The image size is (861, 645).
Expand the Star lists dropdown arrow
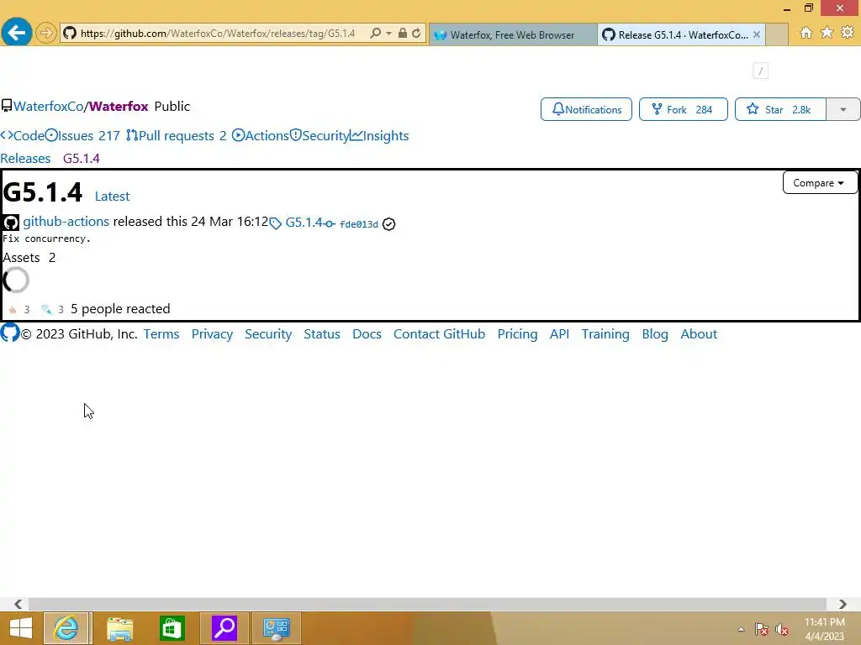[x=843, y=109]
